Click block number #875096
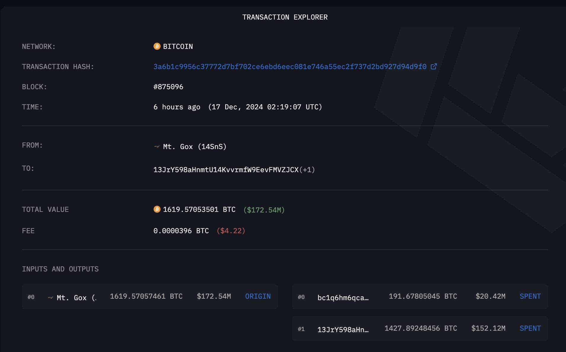Viewport: 566px width, 352px height. (x=168, y=87)
